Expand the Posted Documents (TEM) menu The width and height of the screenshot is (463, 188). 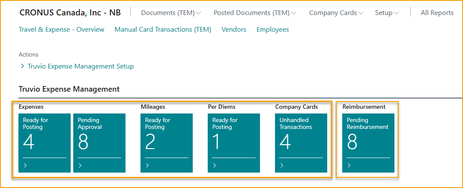point(254,13)
